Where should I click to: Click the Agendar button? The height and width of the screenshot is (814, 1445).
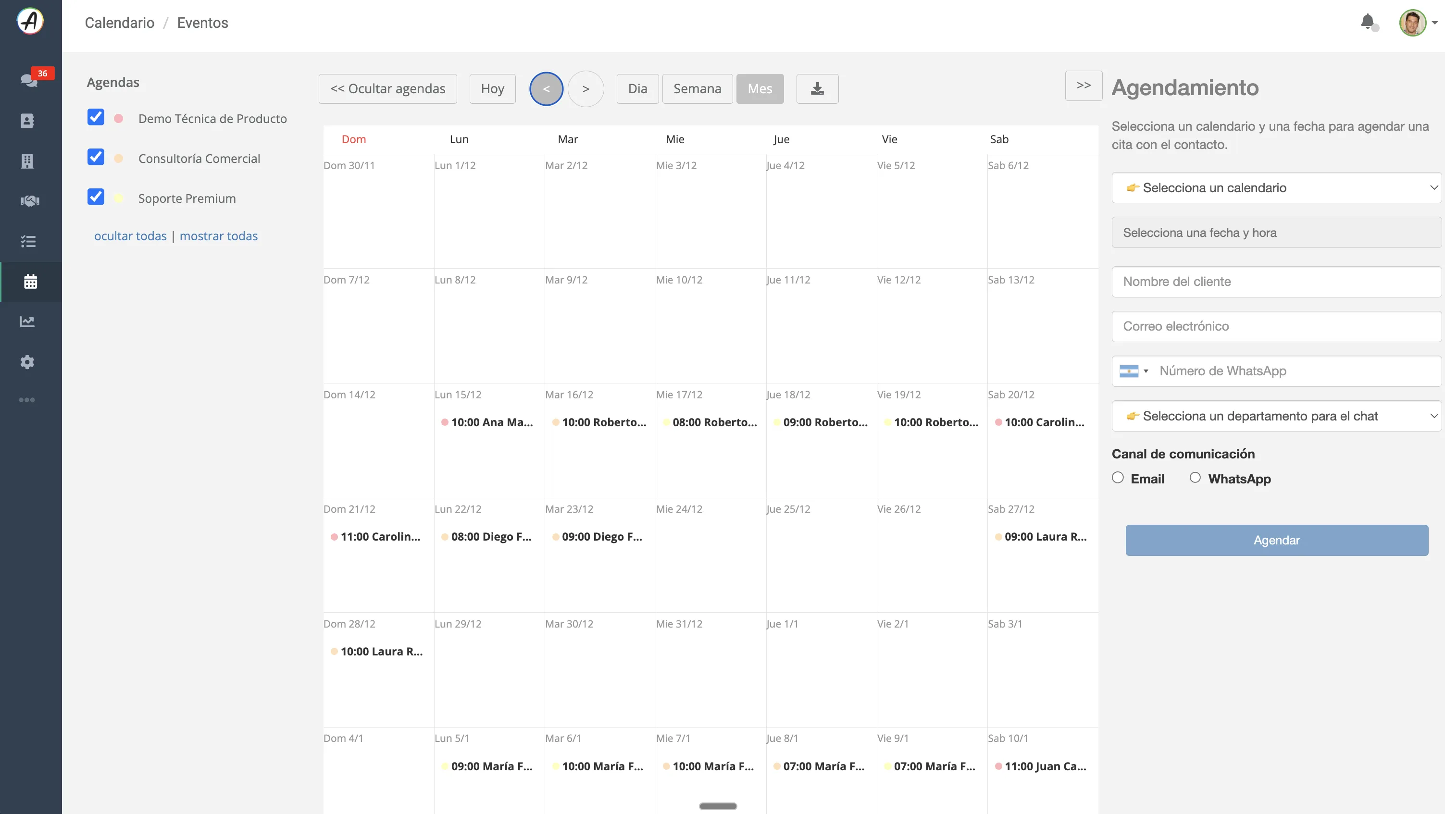[x=1276, y=541]
